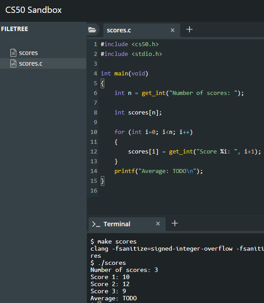Close the Terminal tab
The height and width of the screenshot is (303, 264).
point(158,224)
